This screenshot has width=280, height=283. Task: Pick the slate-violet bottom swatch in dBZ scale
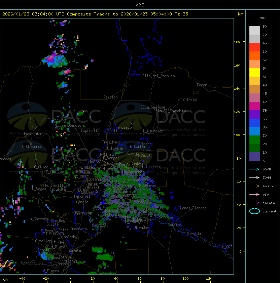254,157
